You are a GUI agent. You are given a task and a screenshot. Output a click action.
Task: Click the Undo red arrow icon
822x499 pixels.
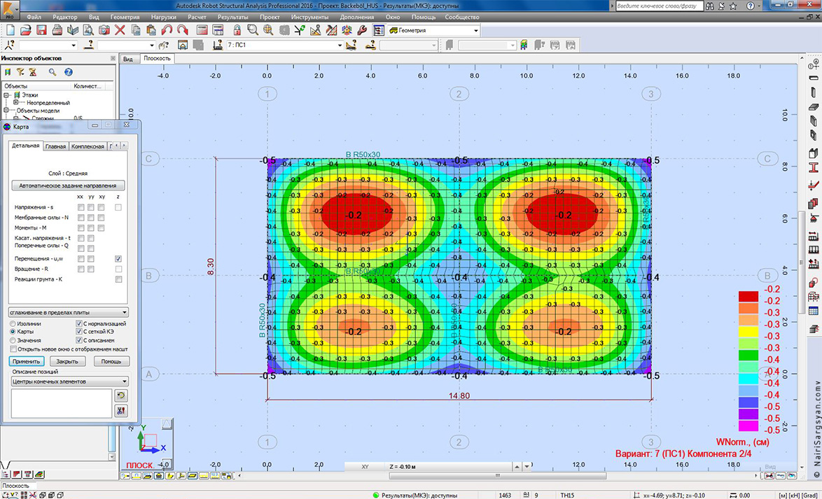pos(167,30)
